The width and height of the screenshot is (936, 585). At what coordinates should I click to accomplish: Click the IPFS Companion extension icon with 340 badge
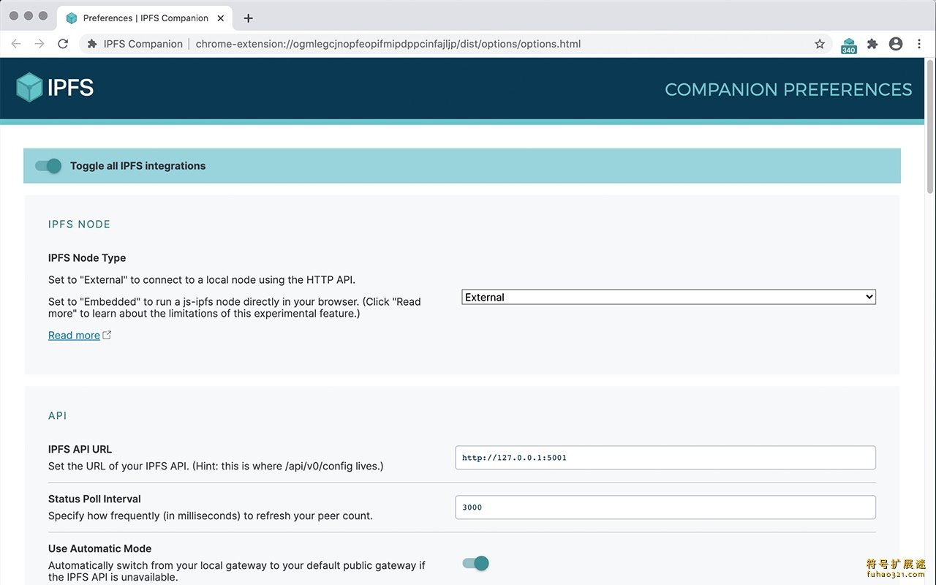coord(848,45)
